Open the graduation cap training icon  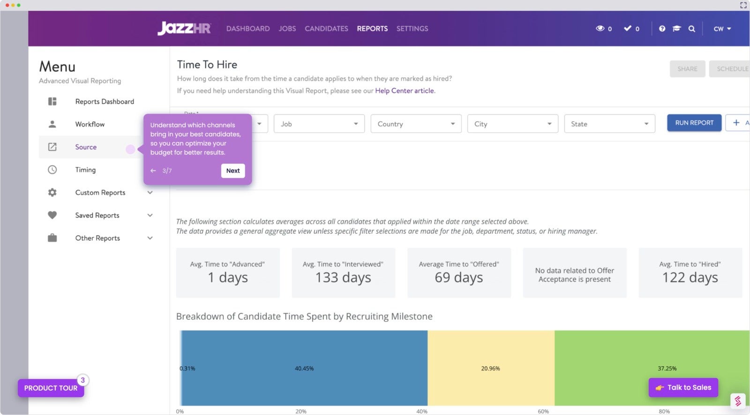(x=676, y=29)
